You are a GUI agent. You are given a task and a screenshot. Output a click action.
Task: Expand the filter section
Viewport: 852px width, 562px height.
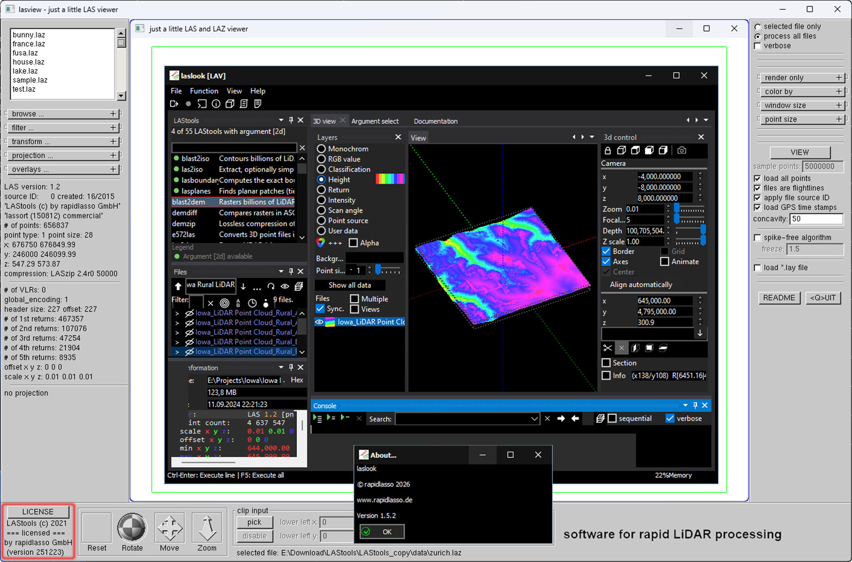113,128
